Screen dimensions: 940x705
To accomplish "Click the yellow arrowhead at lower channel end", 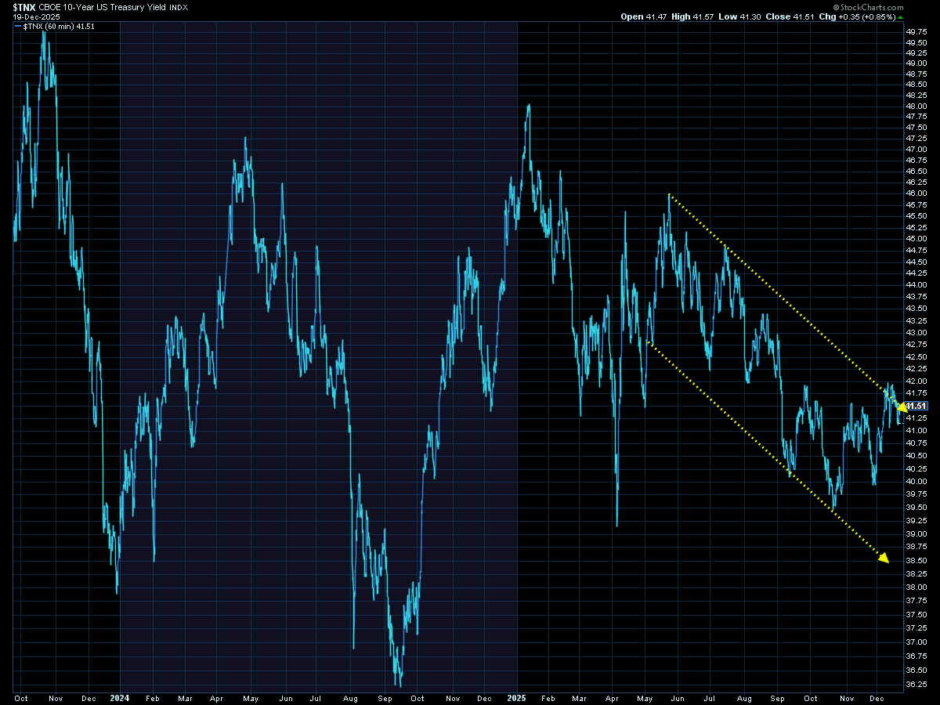I will 884,558.
